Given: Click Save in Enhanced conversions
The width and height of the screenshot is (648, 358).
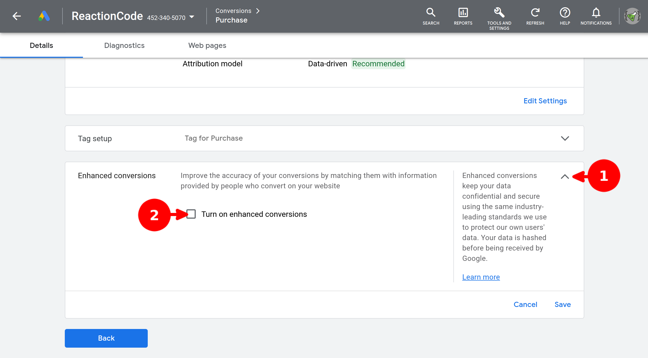Looking at the screenshot, I should coord(562,304).
